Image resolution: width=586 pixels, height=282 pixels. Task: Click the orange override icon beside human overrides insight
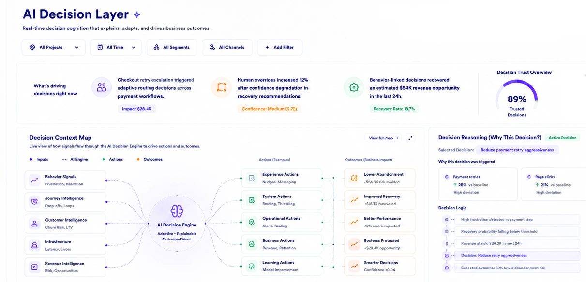pos(222,87)
